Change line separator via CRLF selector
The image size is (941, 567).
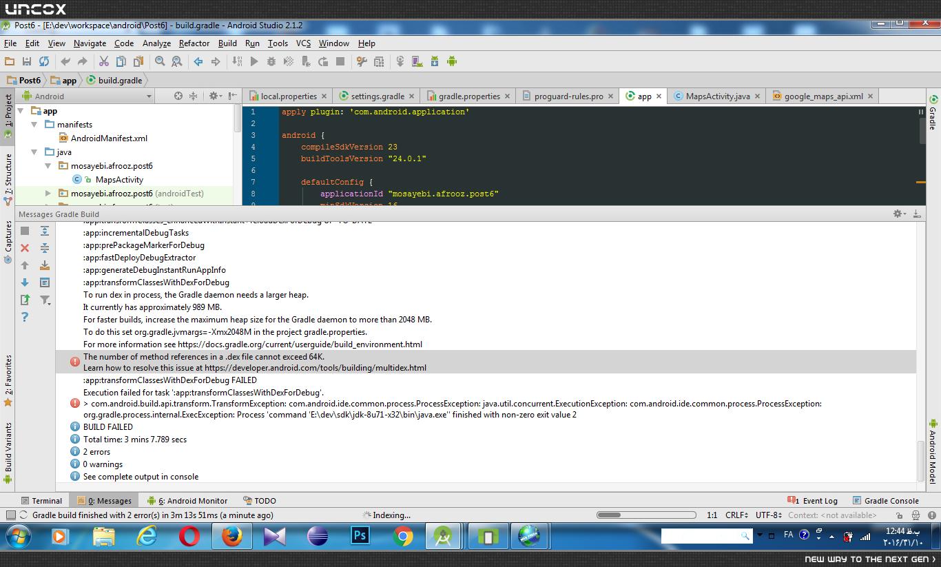737,515
